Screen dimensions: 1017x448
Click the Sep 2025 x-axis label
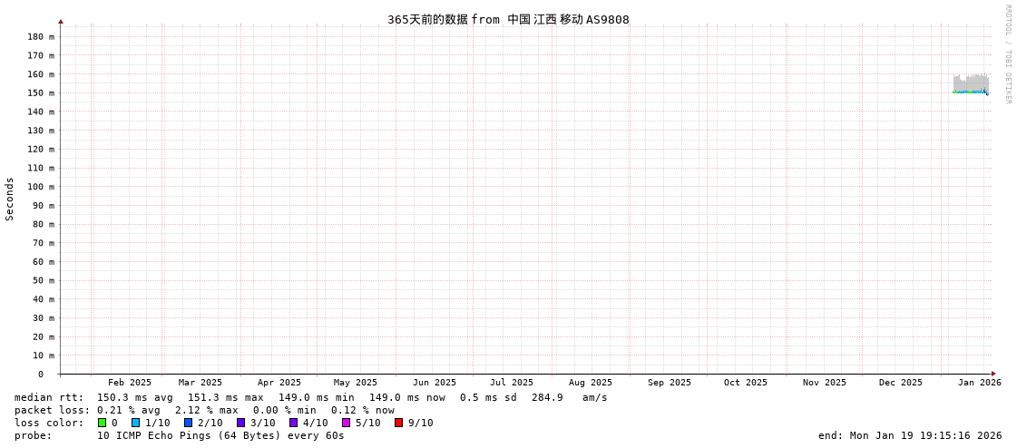[x=670, y=383]
